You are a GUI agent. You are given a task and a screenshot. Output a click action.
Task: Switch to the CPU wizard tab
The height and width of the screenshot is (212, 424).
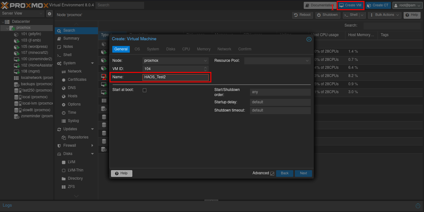point(186,49)
